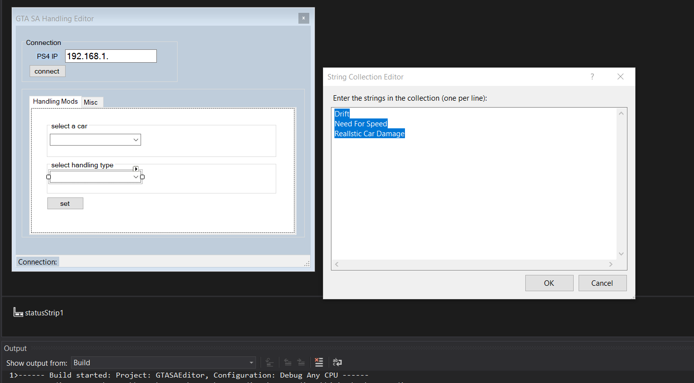The height and width of the screenshot is (383, 694).
Task: Click the scrollbar down arrow in string editor
Action: pyautogui.click(x=621, y=253)
